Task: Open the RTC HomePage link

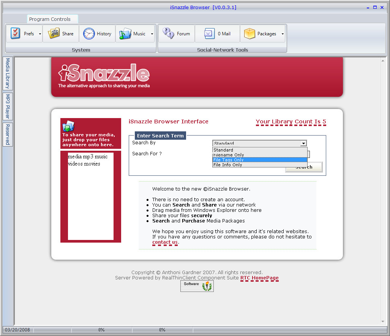Action: click(259, 278)
